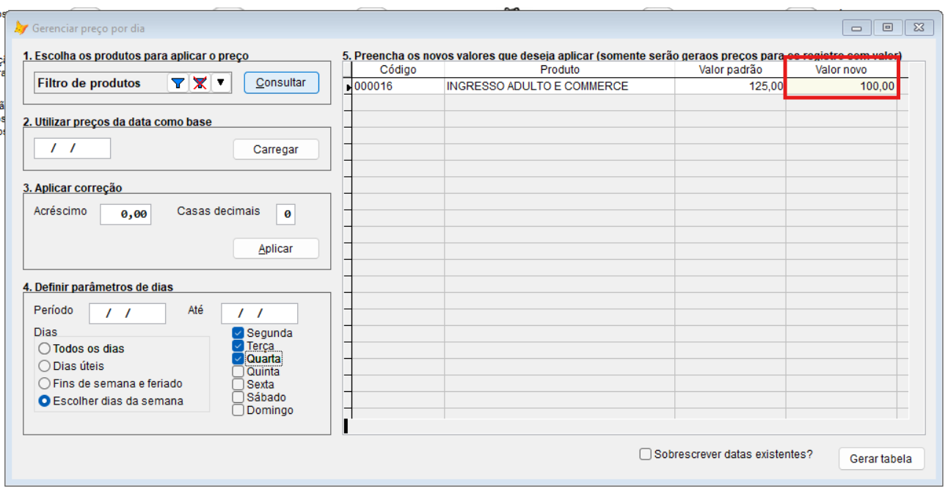Screen dimensions: 948x494
Task: Click the Consultar button
Action: [x=281, y=83]
